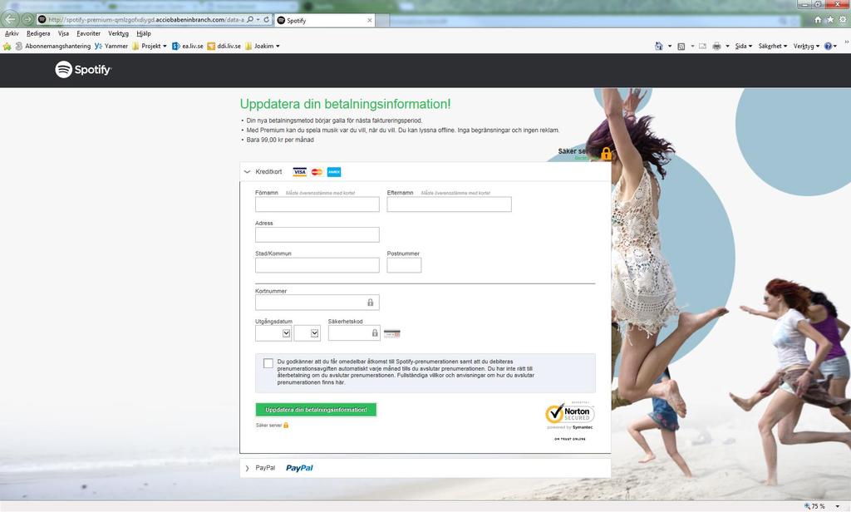Viewport: 851px width, 512px height.
Task: Refresh the page with the reload icon
Action: click(267, 20)
